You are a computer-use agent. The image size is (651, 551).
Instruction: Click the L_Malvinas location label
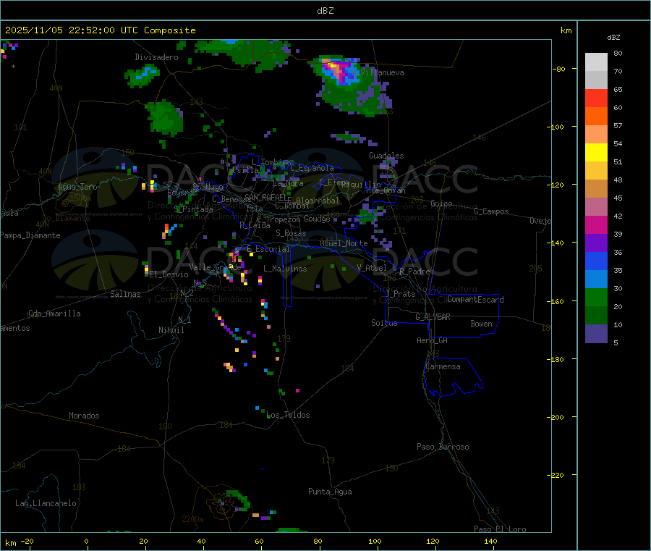click(285, 269)
